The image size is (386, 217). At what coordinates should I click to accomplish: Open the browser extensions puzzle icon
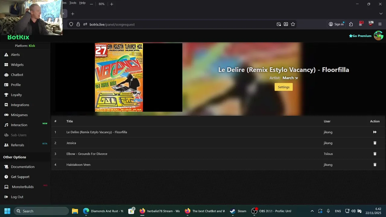pos(351,24)
